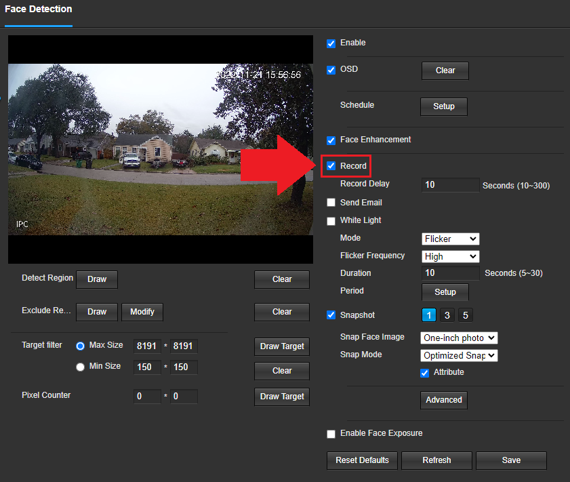
Task: Click the Max Size height field 8191
Action: 184,346
